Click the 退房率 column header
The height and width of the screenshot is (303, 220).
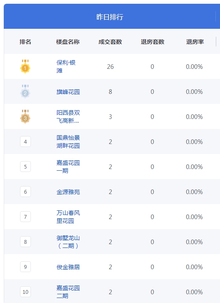(x=195, y=42)
